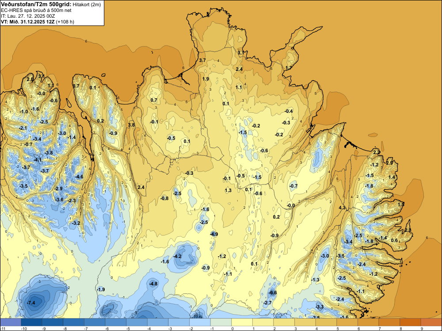This screenshot has width=442, height=331.
Task: Click the temperature value "3.7"
Action: click(x=202, y=60)
